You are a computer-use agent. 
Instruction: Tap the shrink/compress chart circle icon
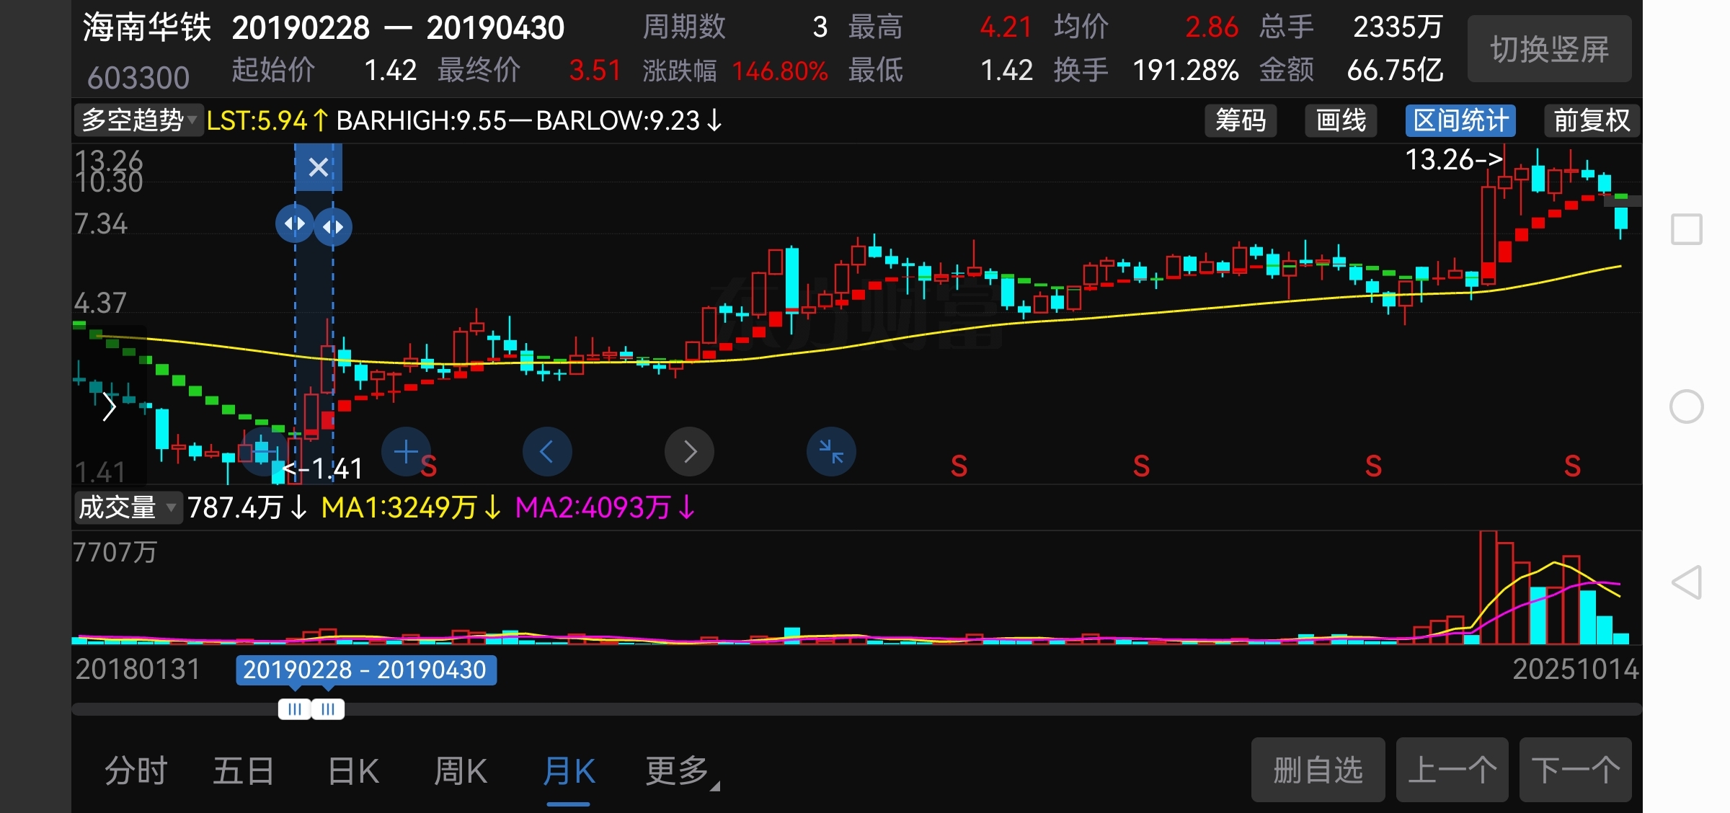coord(831,452)
